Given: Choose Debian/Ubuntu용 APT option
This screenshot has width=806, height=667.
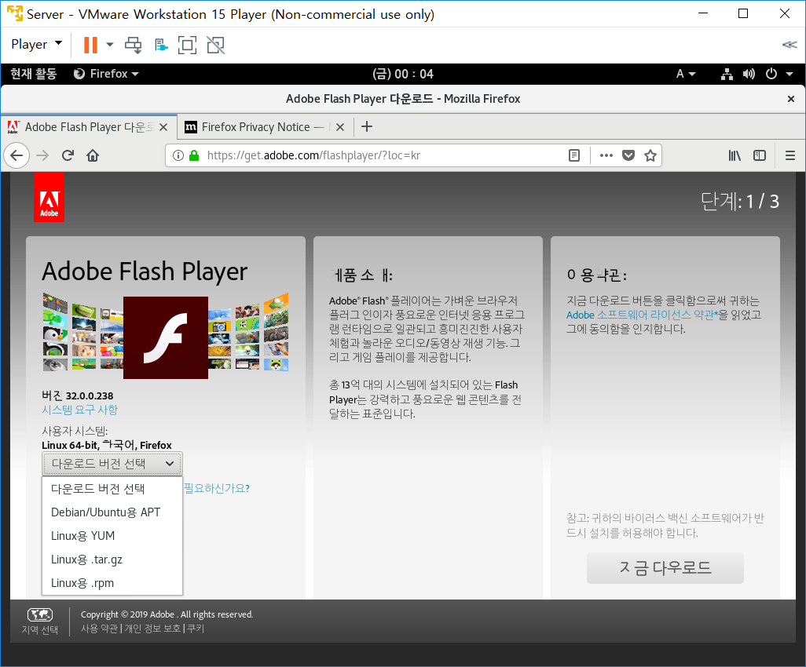Looking at the screenshot, I should pyautogui.click(x=112, y=512).
